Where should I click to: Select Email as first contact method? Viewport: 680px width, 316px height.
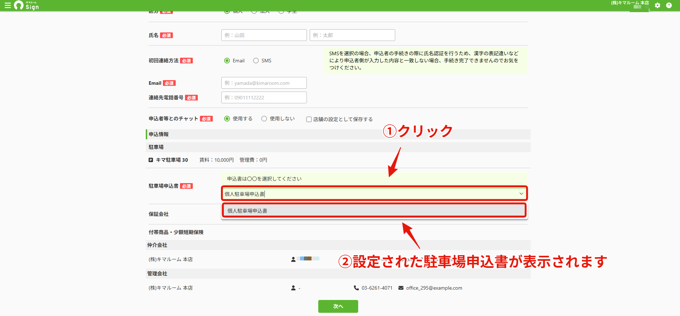pos(227,61)
